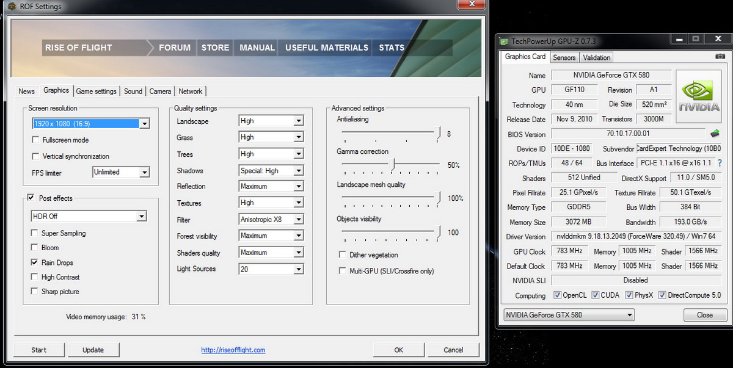Click RISE OF FLIGHT banner item
The image size is (733, 368).
coord(79,48)
